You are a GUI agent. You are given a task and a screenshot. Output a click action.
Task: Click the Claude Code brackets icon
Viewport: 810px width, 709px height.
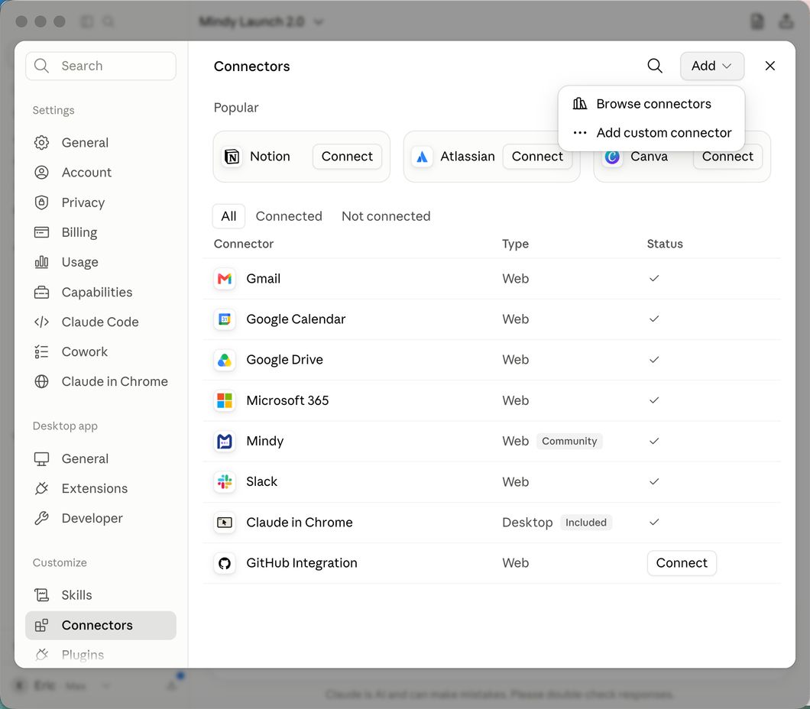[41, 322]
